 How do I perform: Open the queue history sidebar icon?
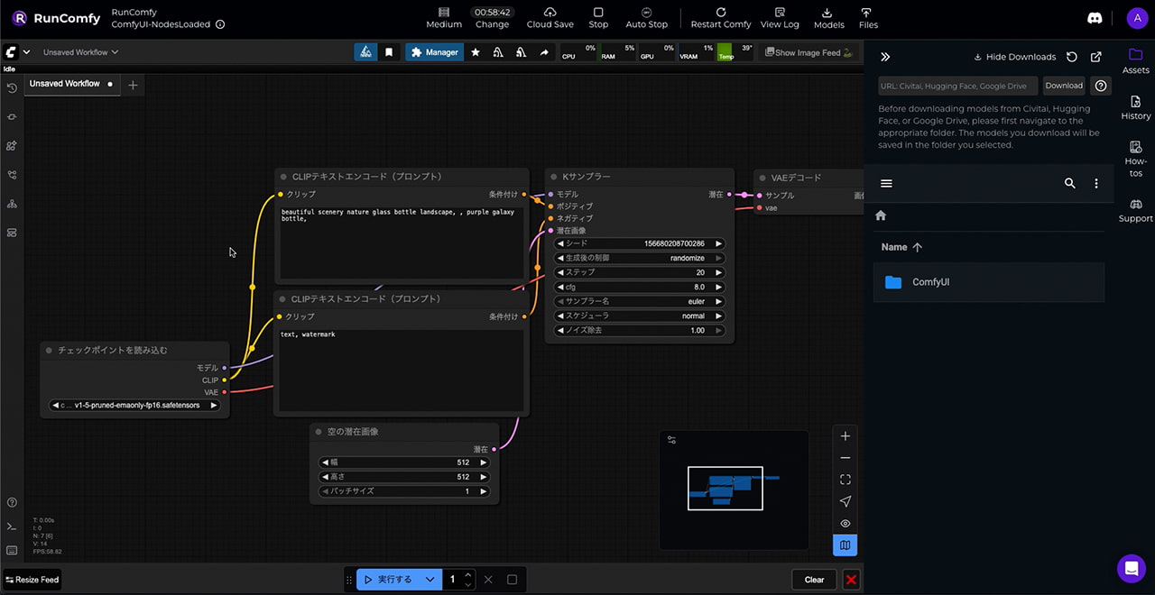point(12,88)
